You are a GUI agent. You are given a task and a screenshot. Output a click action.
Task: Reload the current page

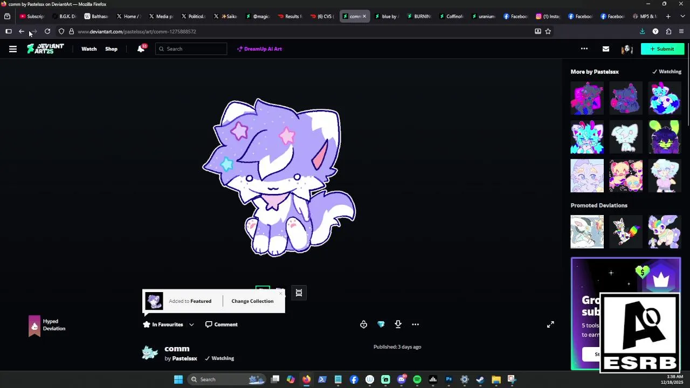[47, 32]
